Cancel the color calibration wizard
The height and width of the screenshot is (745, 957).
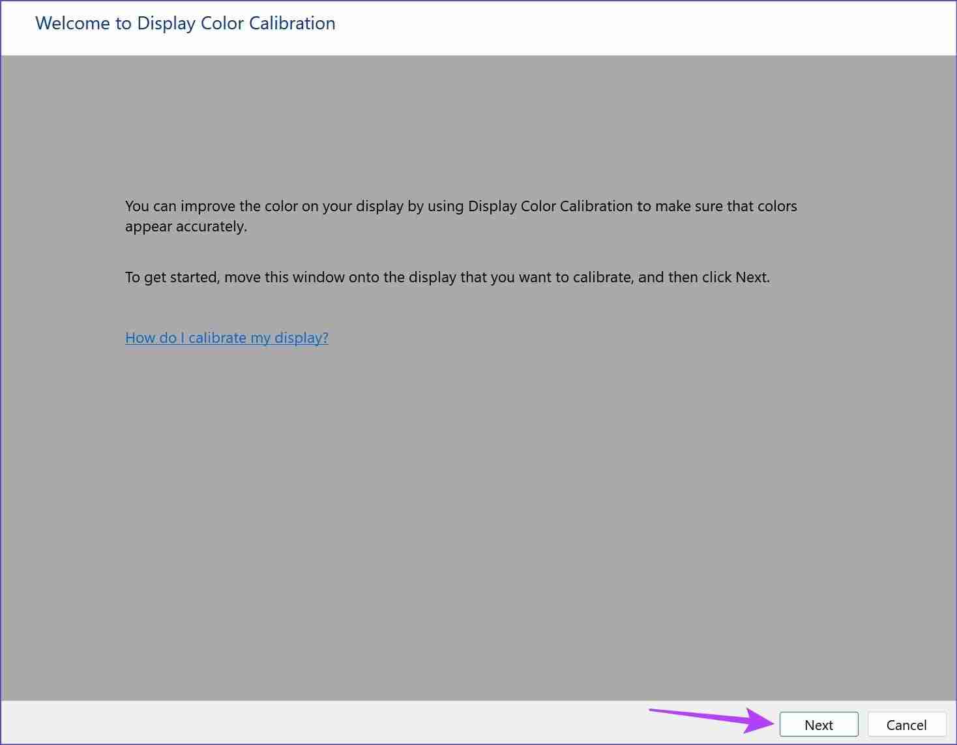tap(906, 724)
